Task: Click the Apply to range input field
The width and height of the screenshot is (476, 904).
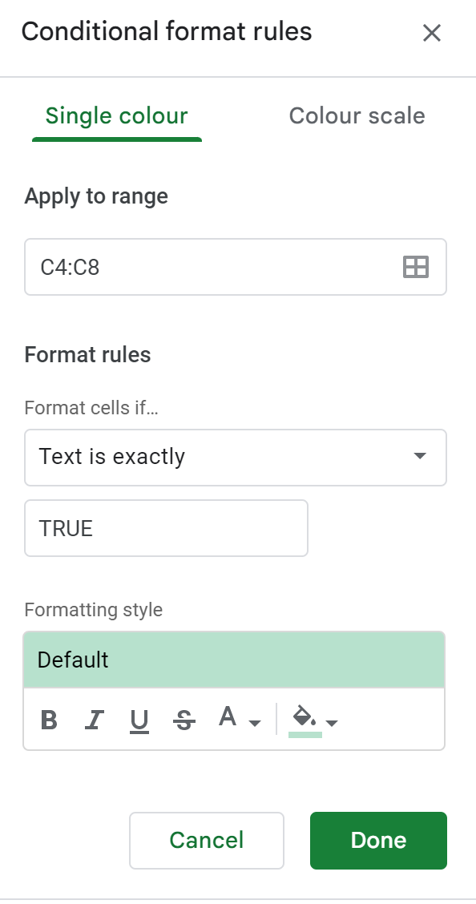Action: click(200, 267)
